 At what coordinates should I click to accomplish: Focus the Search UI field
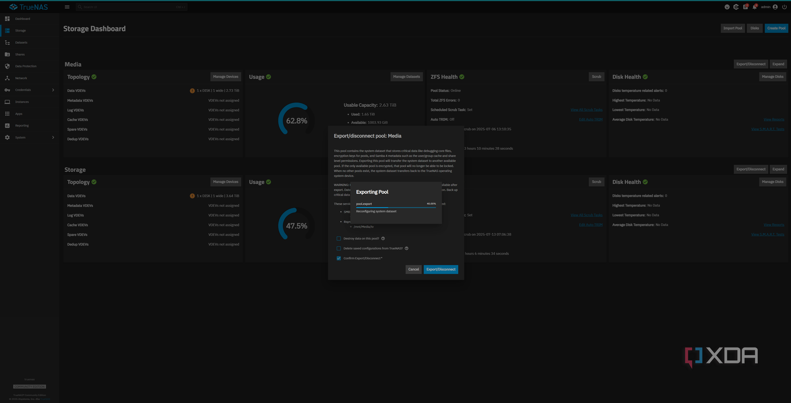[131, 7]
